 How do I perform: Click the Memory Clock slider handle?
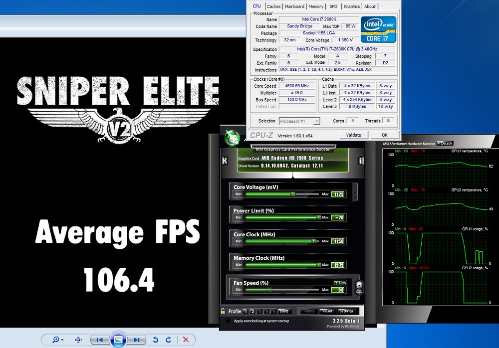pyautogui.click(x=318, y=265)
